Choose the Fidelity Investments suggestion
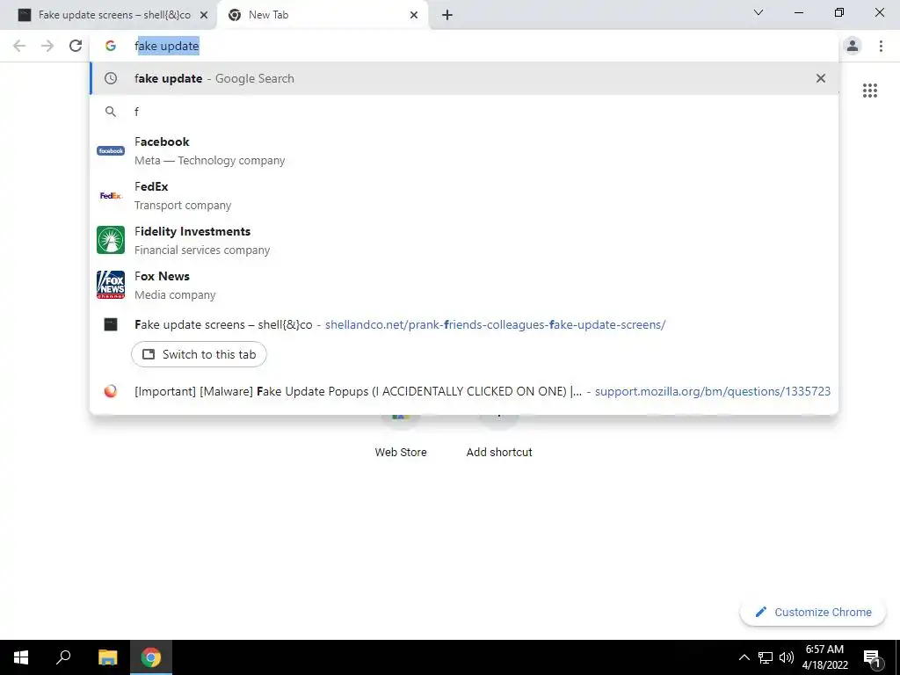The width and height of the screenshot is (900, 675). (464, 240)
